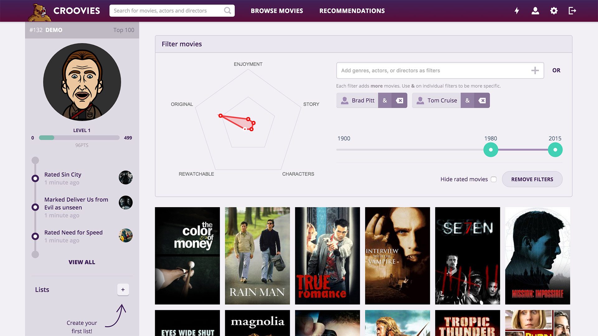Click the Deliver Us from Evil timeline marker
Viewport: 598px width, 336px height.
pos(35,207)
